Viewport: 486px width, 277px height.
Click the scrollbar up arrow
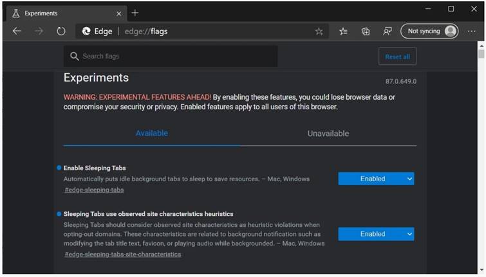[481, 46]
